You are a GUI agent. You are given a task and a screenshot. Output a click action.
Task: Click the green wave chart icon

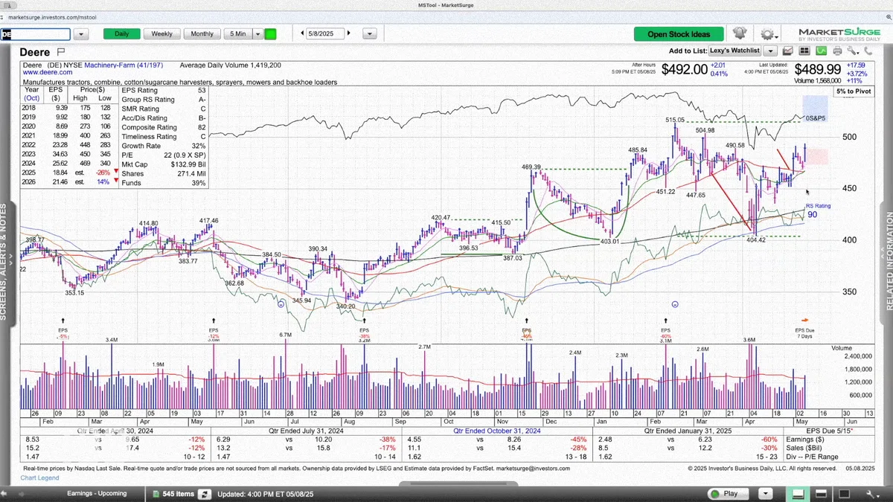point(821,51)
